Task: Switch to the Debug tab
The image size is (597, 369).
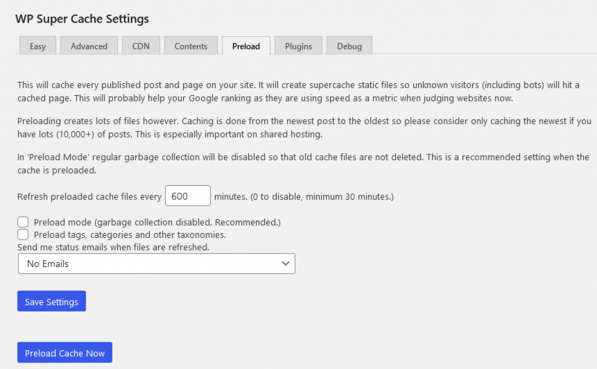Action: click(x=349, y=45)
